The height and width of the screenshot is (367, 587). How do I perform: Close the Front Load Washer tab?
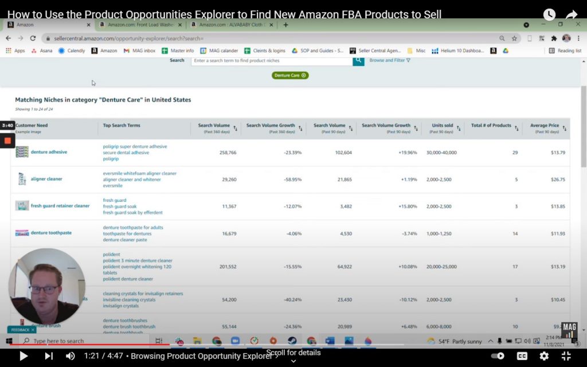[179, 25]
